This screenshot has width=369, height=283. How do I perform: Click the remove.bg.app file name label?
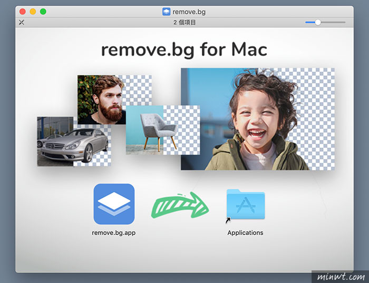click(x=114, y=233)
